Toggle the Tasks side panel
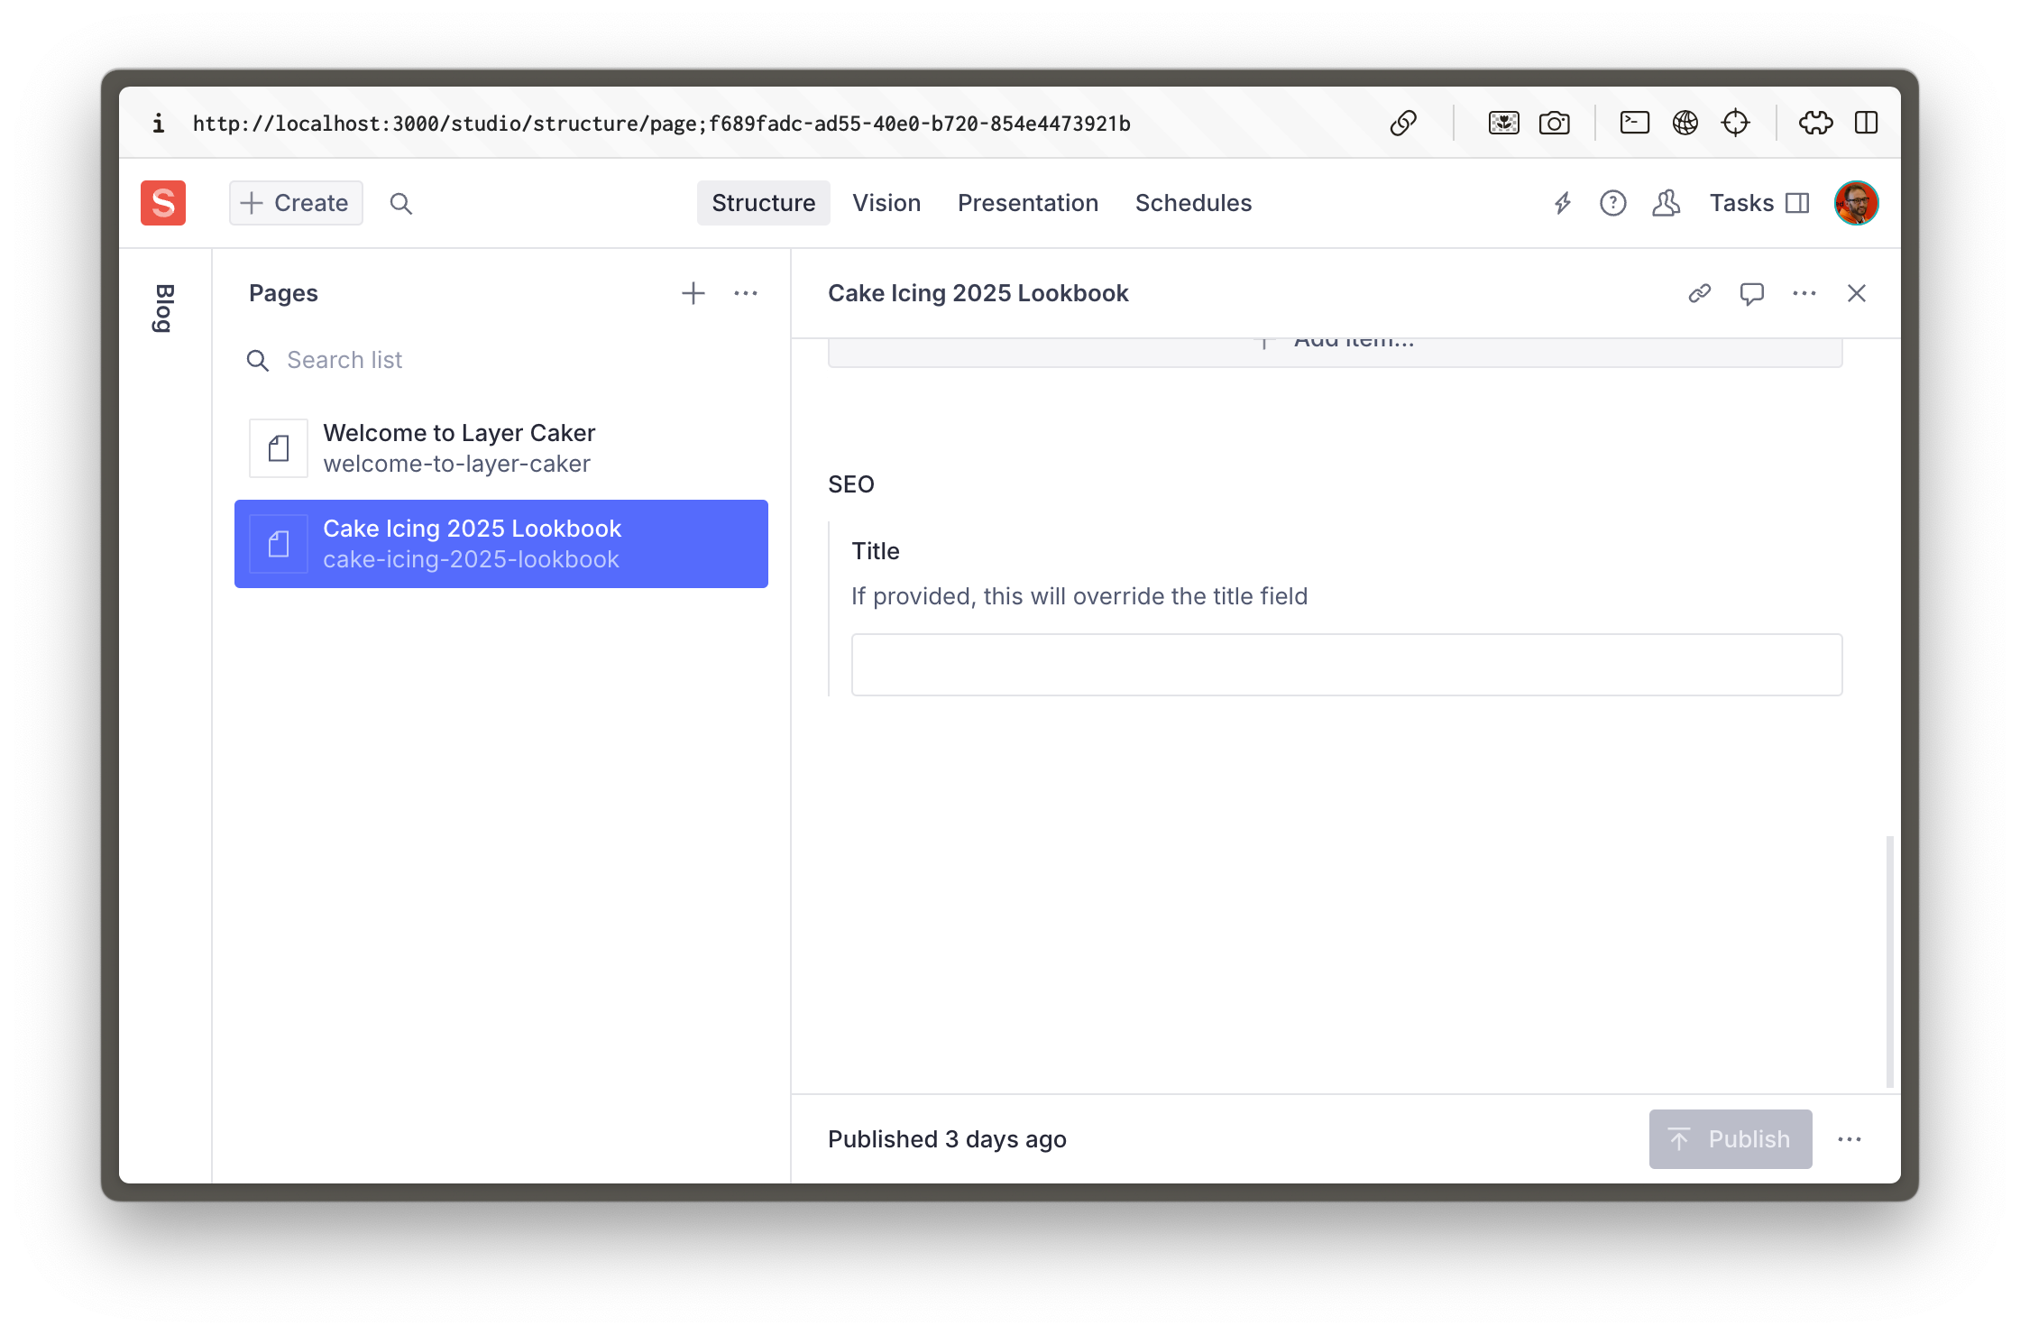2020x1335 pixels. (1759, 203)
